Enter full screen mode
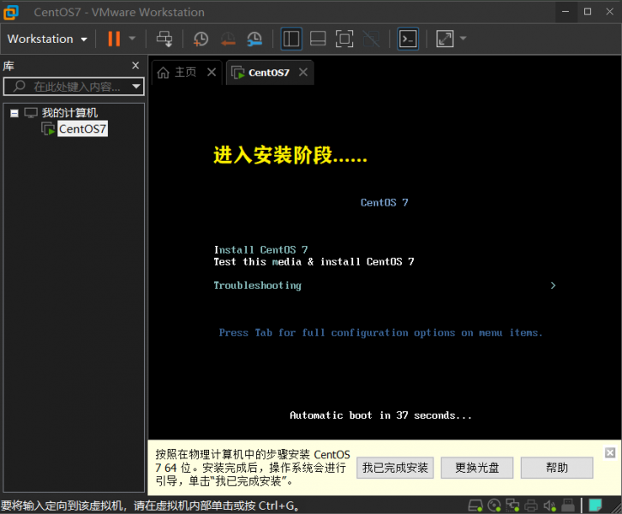The height and width of the screenshot is (514, 622). pos(344,39)
